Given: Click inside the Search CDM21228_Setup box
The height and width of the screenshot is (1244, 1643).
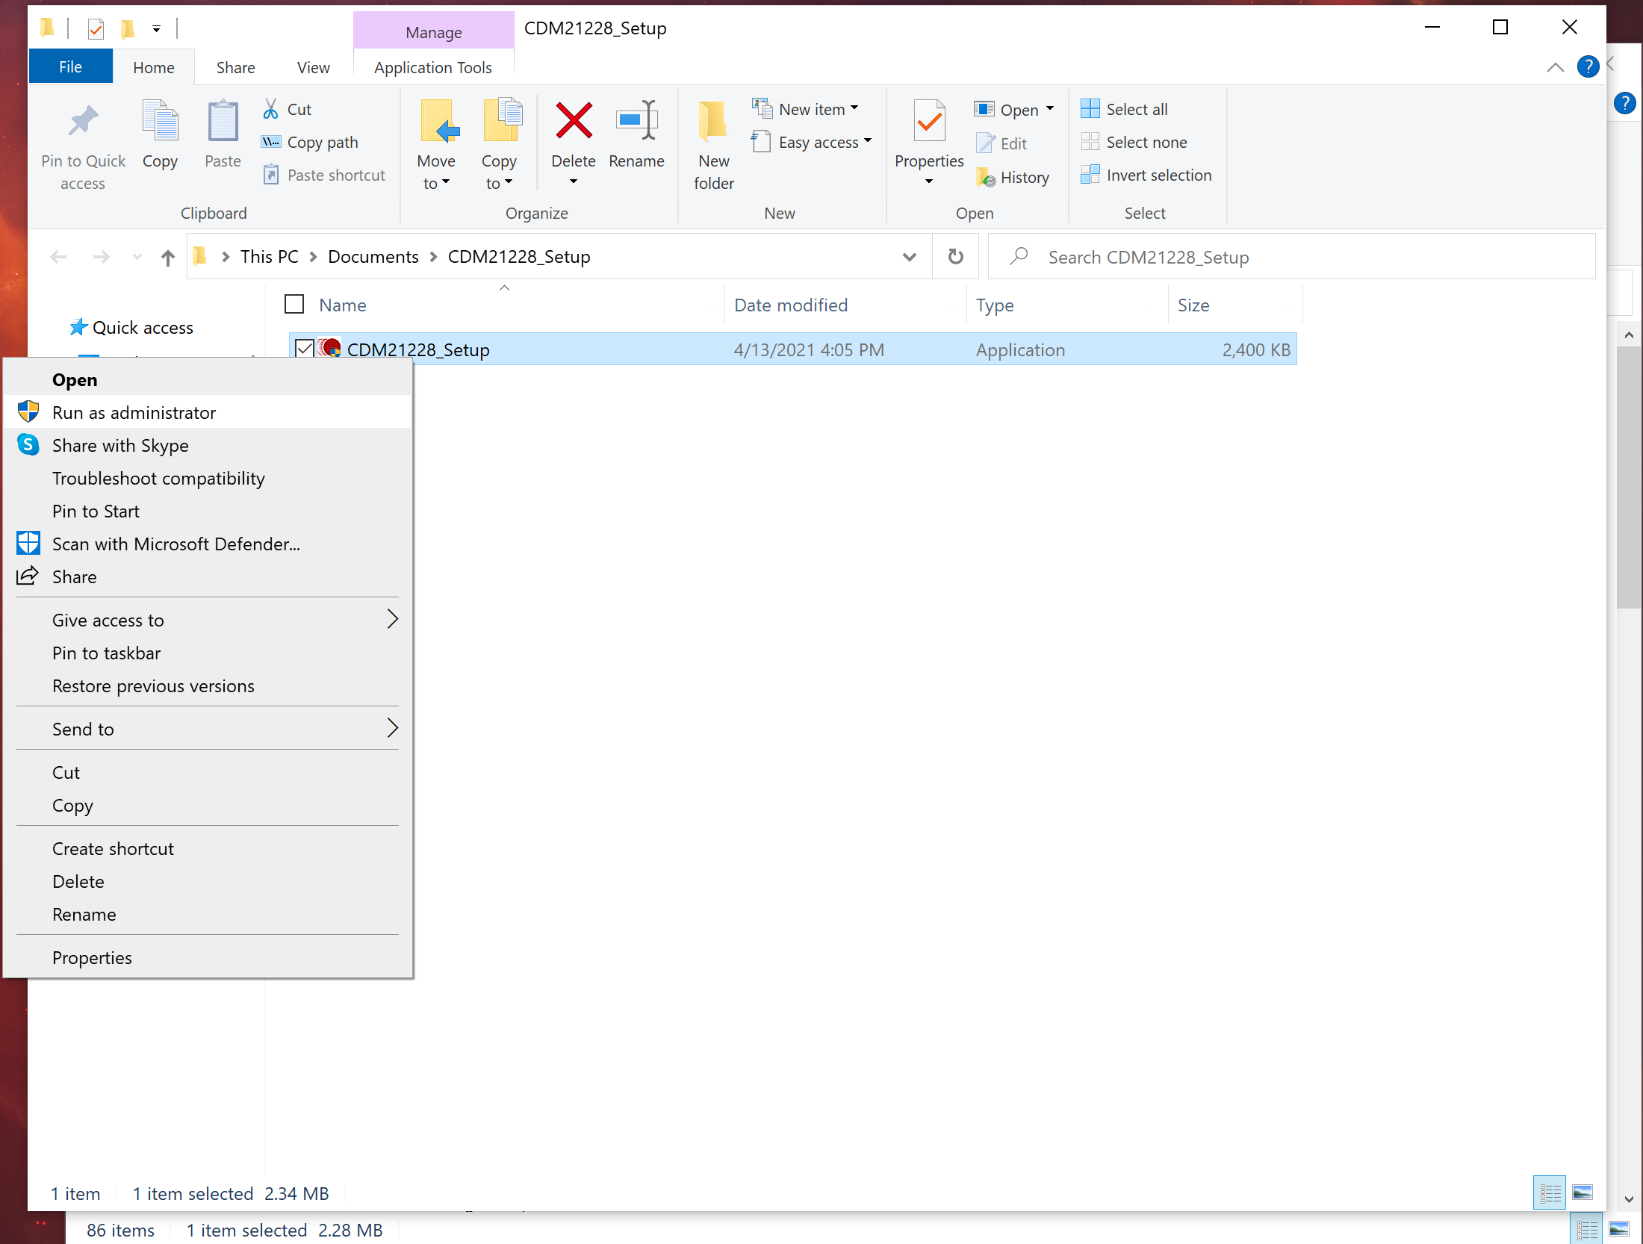Looking at the screenshot, I should pos(1270,256).
